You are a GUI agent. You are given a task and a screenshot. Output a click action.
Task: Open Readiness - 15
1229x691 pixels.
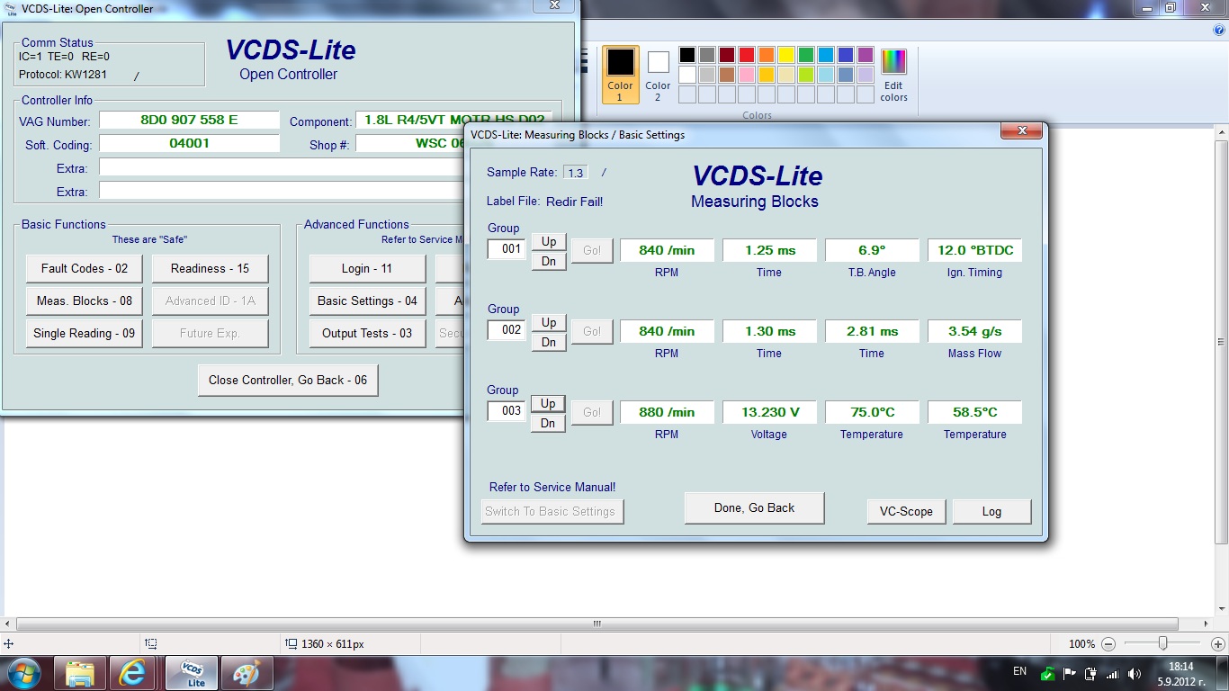pos(210,268)
